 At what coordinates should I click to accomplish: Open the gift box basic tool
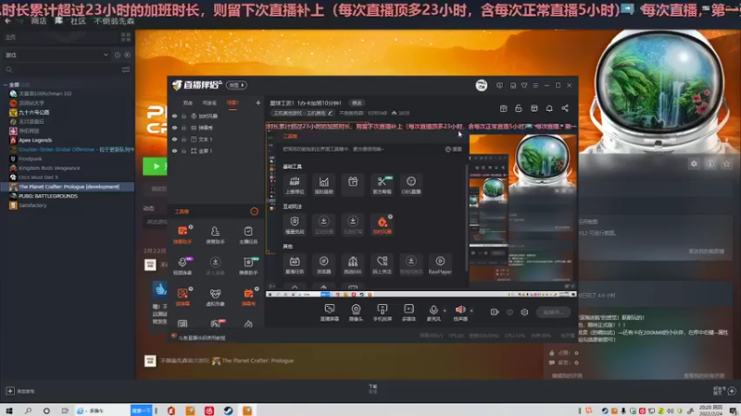pyautogui.click(x=353, y=186)
